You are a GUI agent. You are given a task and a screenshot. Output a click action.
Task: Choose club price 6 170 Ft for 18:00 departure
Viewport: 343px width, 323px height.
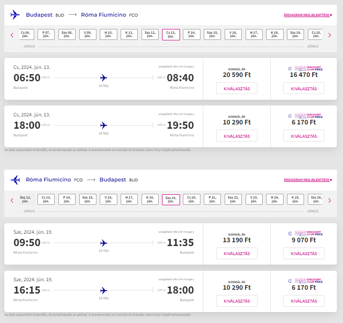(304, 136)
